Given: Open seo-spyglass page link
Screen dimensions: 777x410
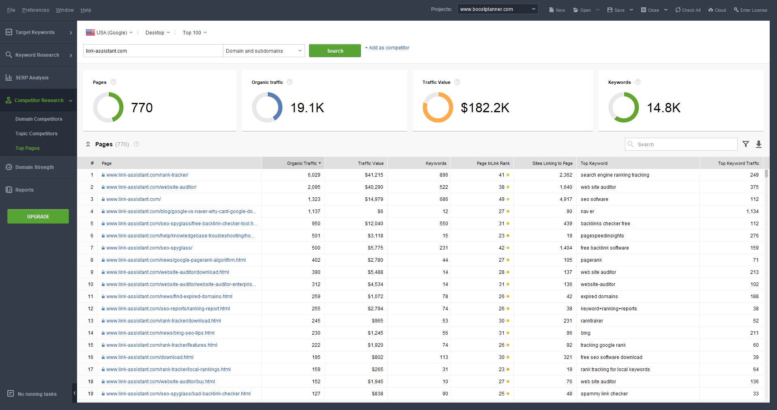Looking at the screenshot, I should pos(149,248).
